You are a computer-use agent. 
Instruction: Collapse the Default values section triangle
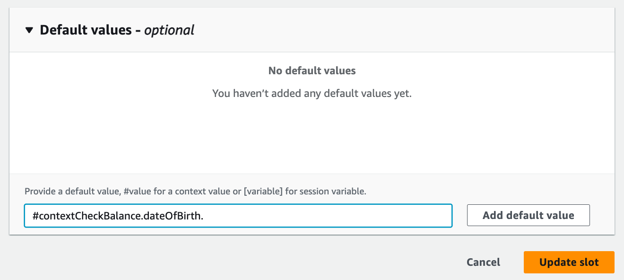pos(29,30)
